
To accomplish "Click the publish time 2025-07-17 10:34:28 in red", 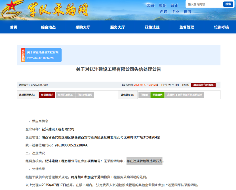I will 146,85.
